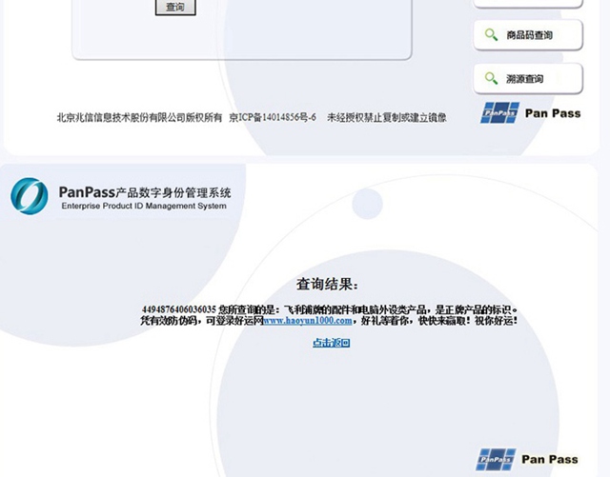Click the 北京兆信信息技术股份有限公司 copyright text
Viewport: 610px width, 477px height.
[139, 118]
